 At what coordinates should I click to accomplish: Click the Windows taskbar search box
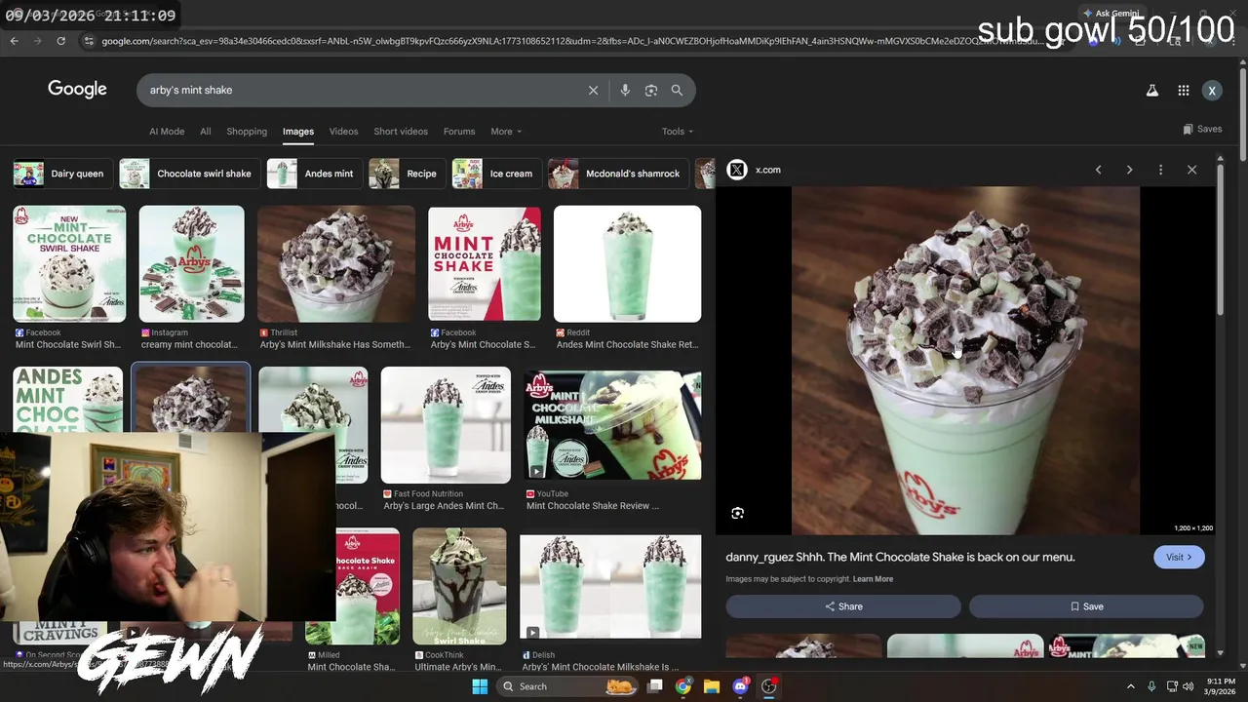(567, 686)
